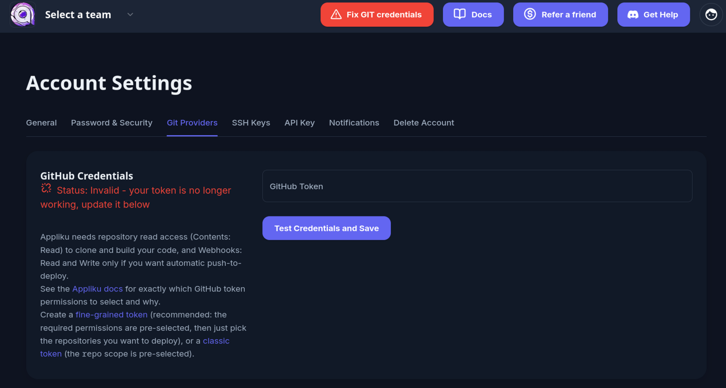Image resolution: width=726 pixels, height=388 pixels.
Task: Click the open book Docs icon
Action: coord(460,14)
